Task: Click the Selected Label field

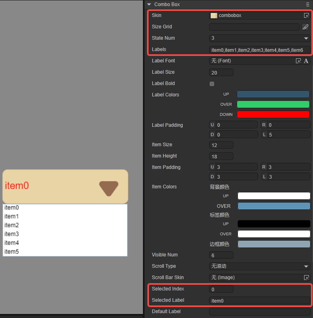Action: click(259, 301)
